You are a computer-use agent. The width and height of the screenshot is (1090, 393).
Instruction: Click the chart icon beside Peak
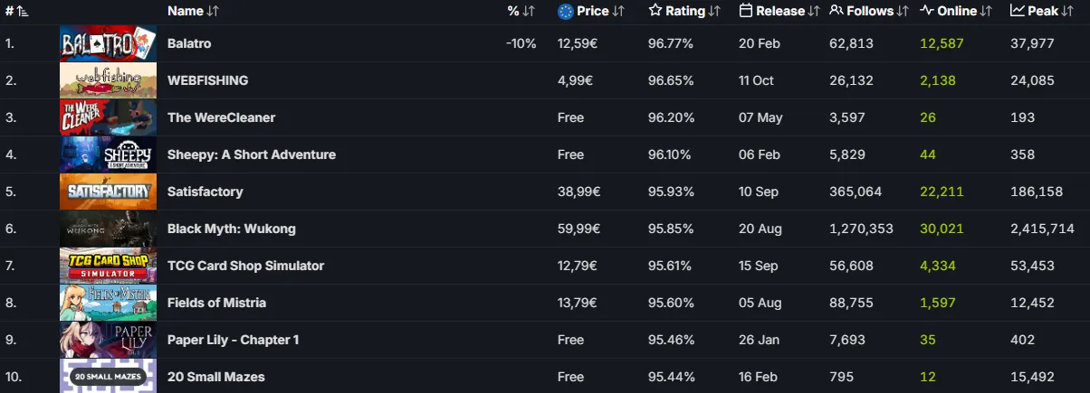click(1018, 11)
